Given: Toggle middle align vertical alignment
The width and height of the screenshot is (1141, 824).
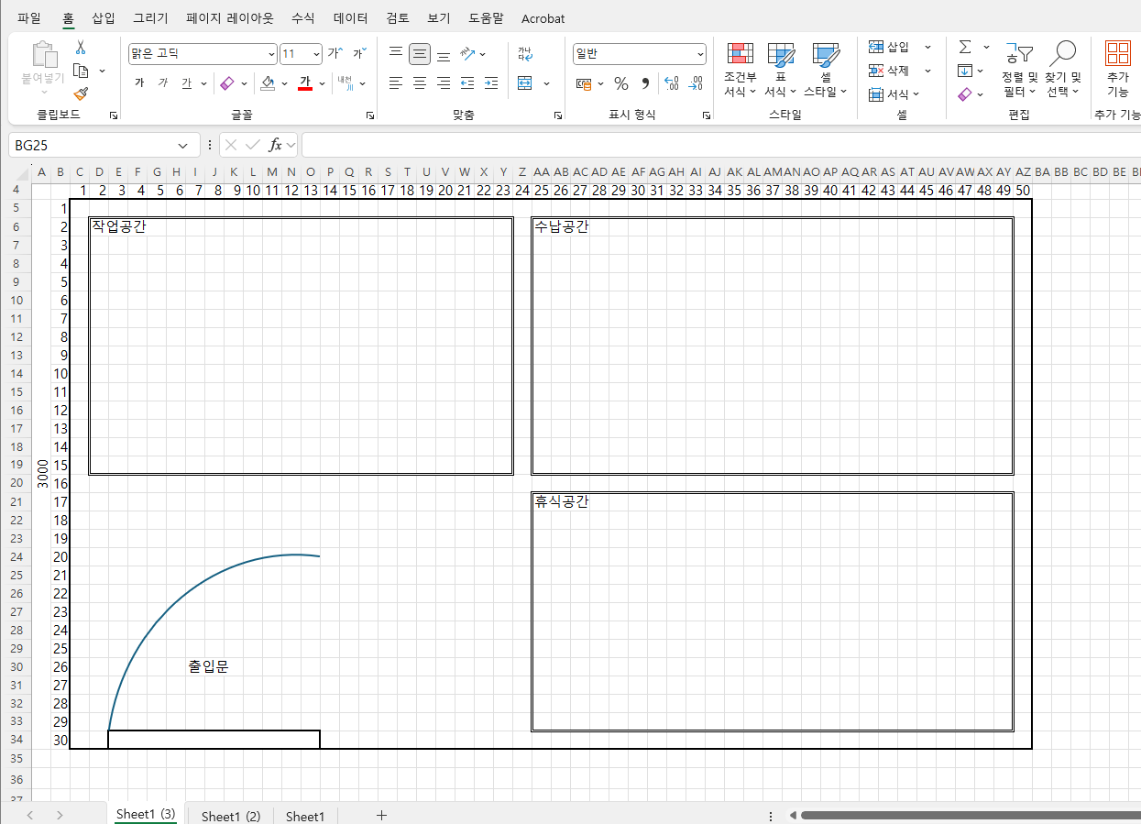Looking at the screenshot, I should pos(420,54).
